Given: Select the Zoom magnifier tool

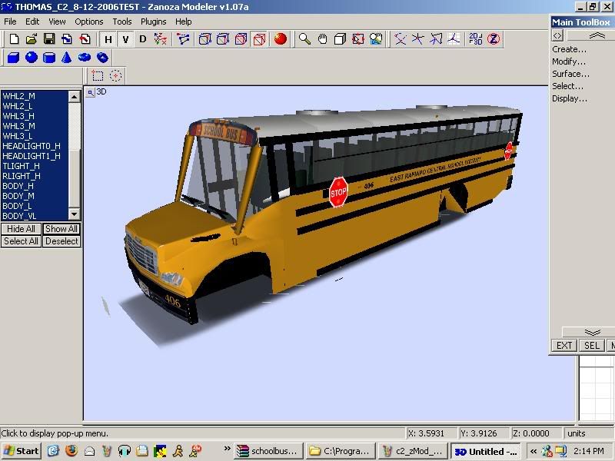Looking at the screenshot, I should tap(305, 38).
